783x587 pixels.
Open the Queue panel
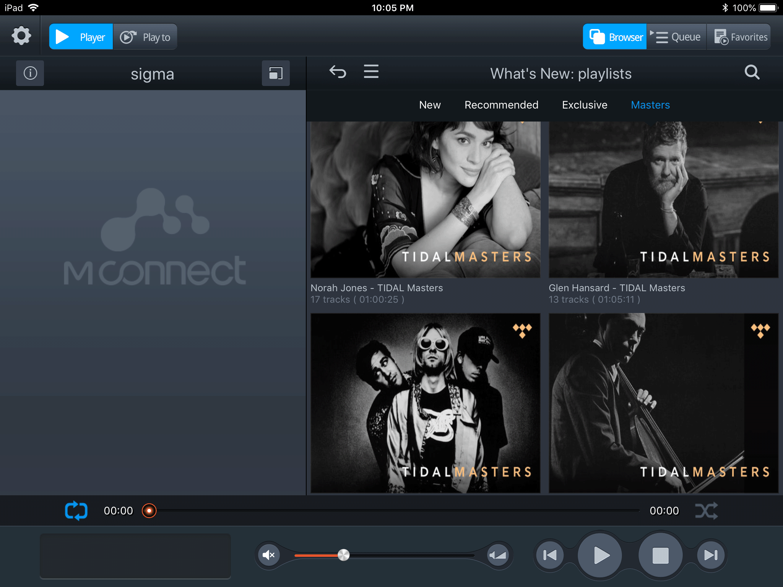tap(677, 37)
